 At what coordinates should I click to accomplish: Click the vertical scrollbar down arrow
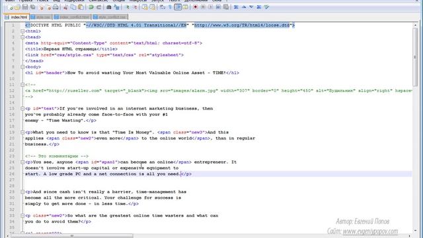click(x=415, y=231)
